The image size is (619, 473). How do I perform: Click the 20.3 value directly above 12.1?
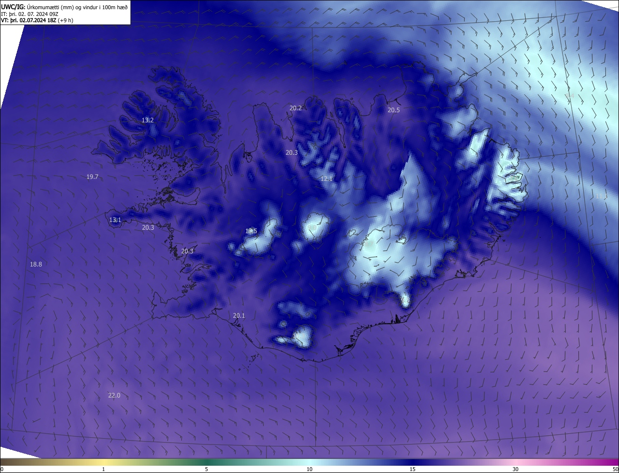(x=292, y=152)
